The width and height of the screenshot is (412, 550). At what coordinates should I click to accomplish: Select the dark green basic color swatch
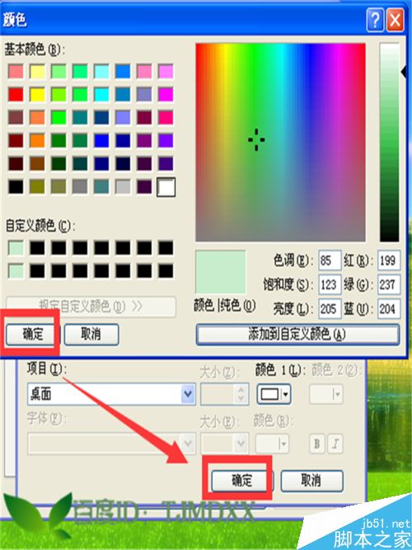click(59, 164)
